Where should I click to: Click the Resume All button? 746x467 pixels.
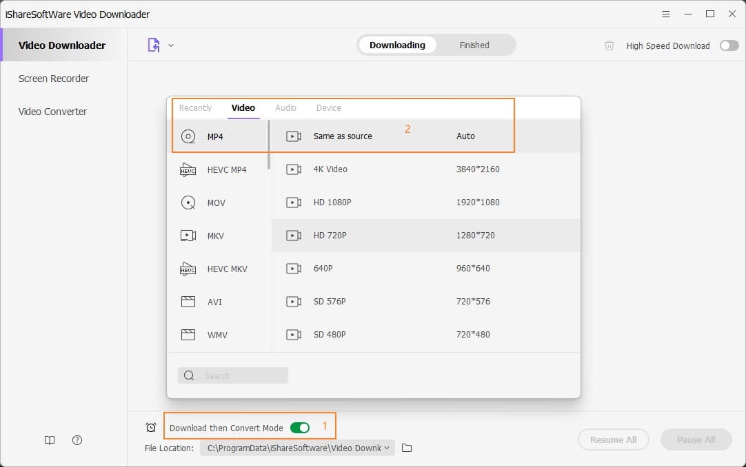pyautogui.click(x=613, y=439)
